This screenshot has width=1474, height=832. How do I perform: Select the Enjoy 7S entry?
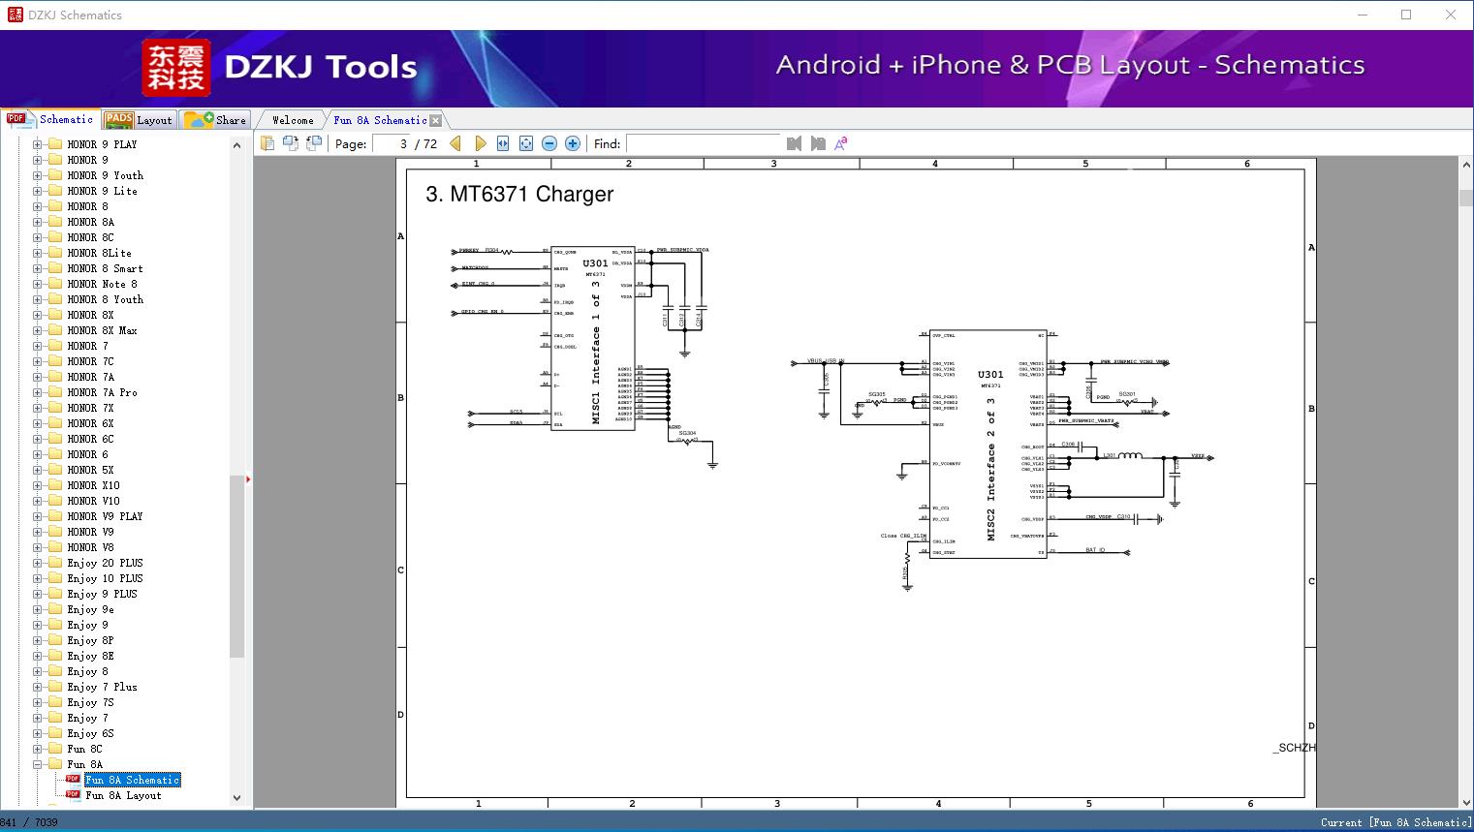pyautogui.click(x=90, y=702)
